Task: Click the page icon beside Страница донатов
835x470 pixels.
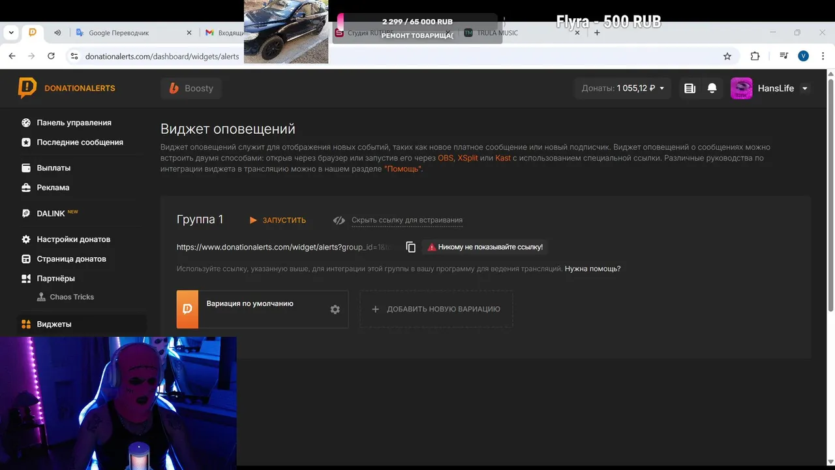Action: tap(26, 258)
